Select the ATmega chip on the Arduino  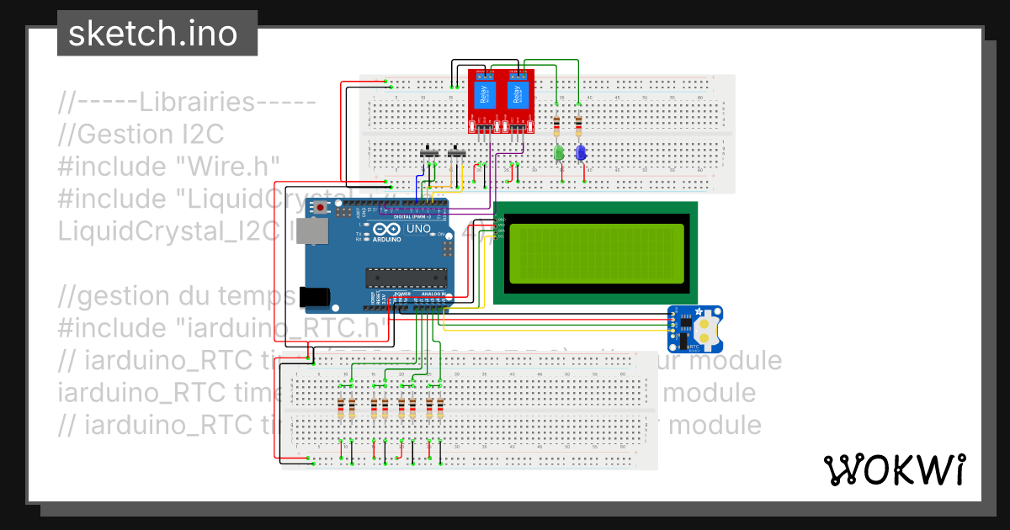coord(406,277)
